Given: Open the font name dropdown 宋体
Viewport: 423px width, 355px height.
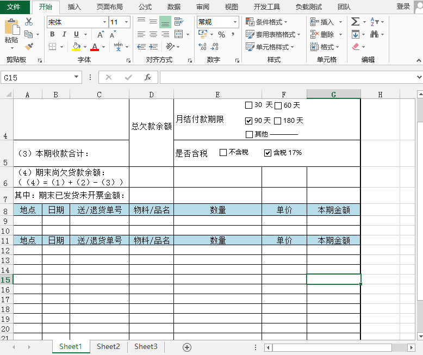Looking at the screenshot, I should coord(105,22).
